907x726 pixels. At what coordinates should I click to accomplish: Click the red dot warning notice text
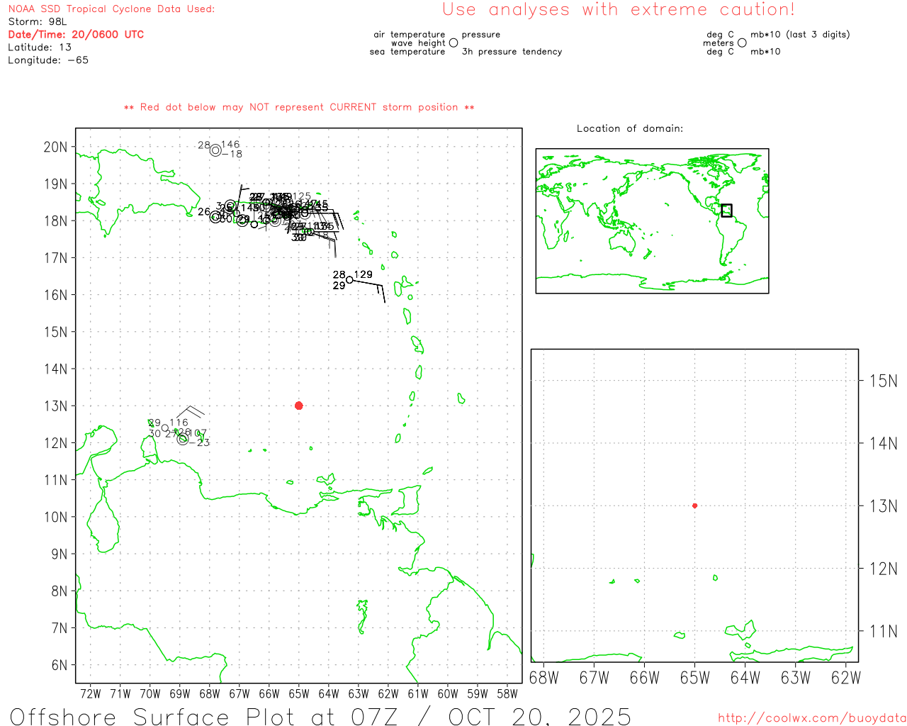pyautogui.click(x=299, y=107)
